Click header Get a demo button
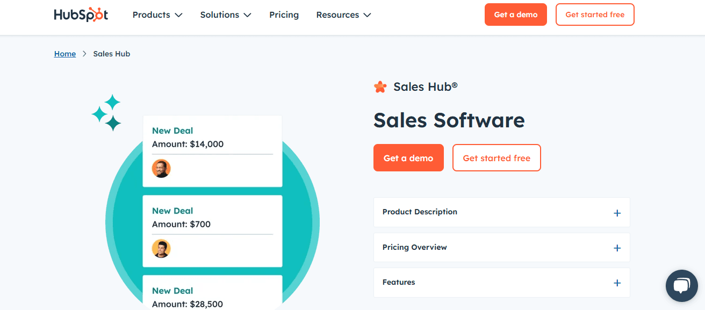The height and width of the screenshot is (310, 705). (516, 15)
